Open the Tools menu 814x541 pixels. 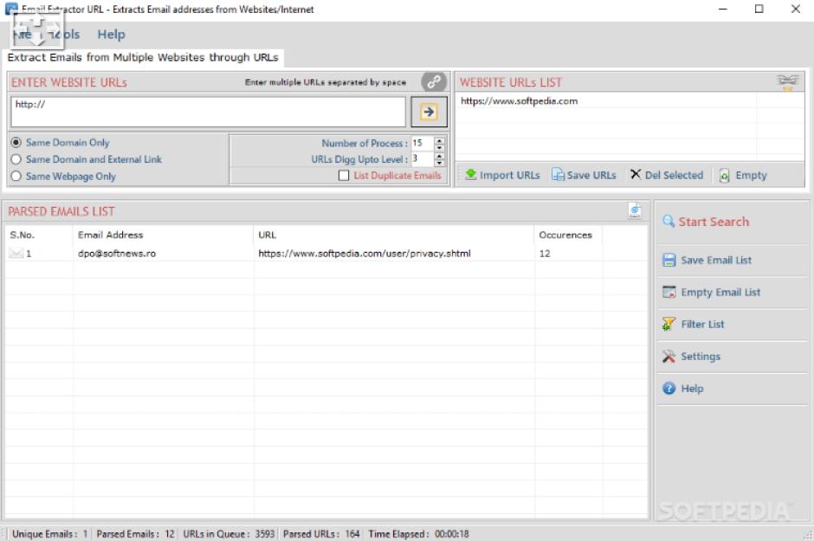(64, 35)
